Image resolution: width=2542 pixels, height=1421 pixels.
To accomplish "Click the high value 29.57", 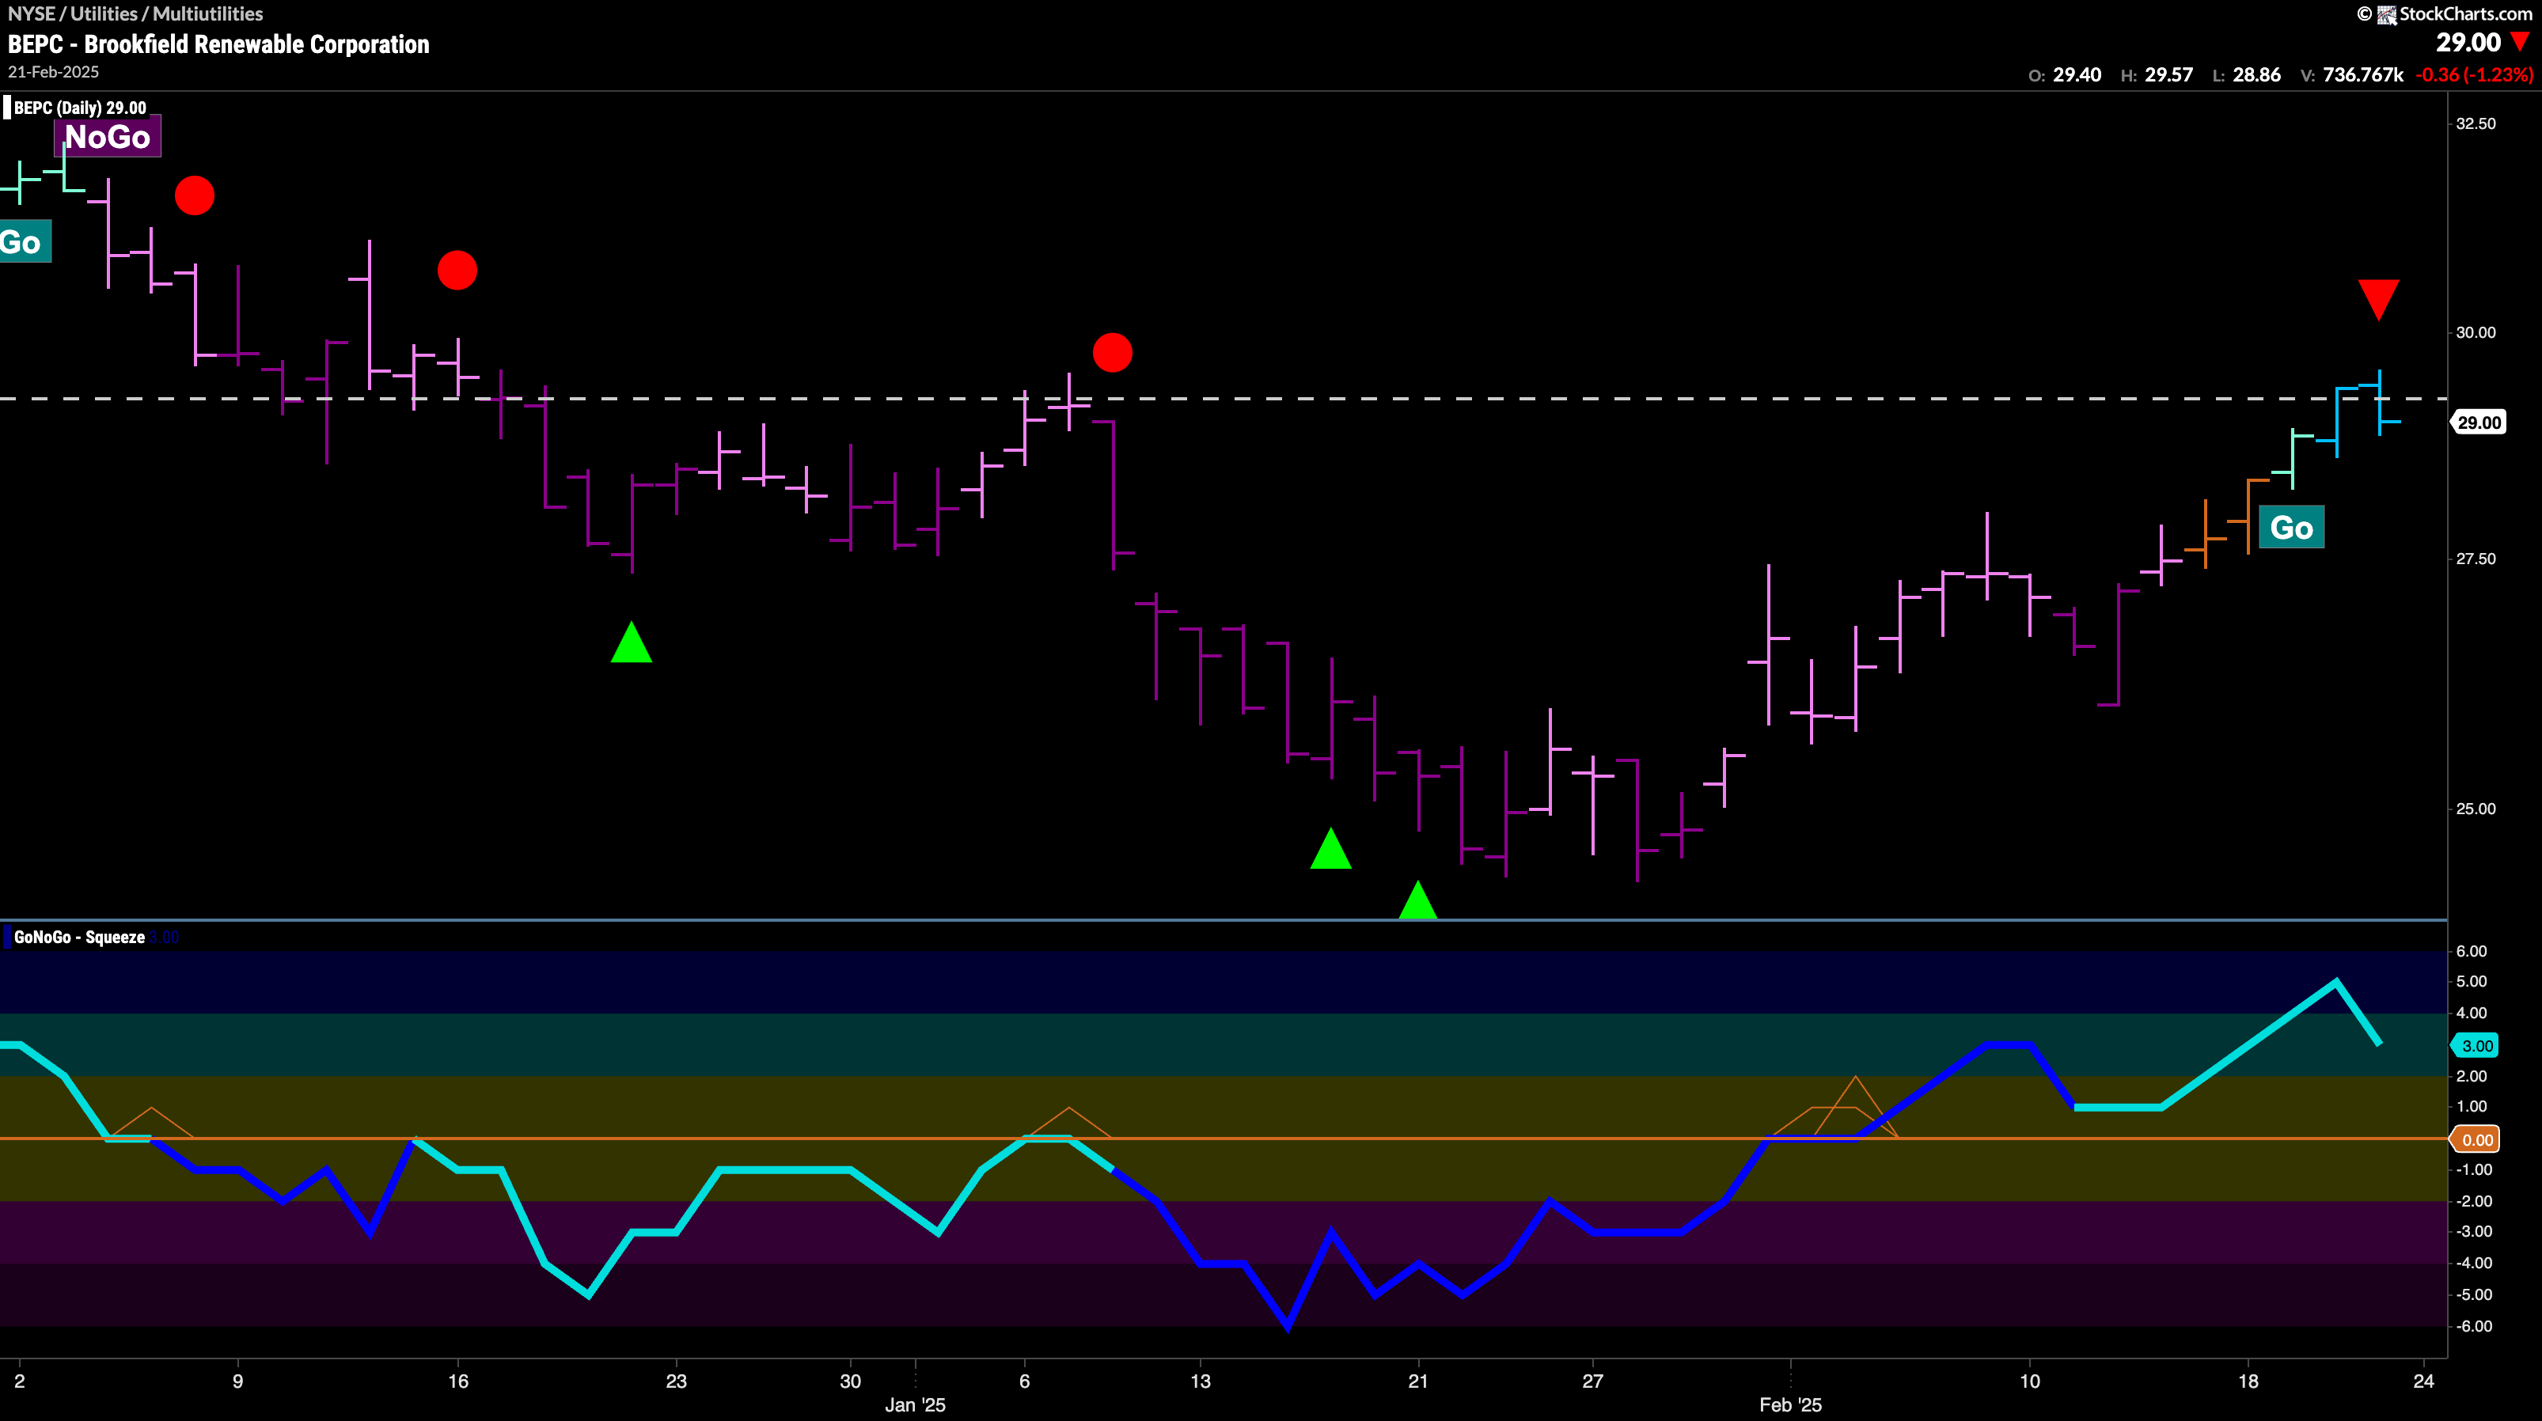I will coord(2169,75).
